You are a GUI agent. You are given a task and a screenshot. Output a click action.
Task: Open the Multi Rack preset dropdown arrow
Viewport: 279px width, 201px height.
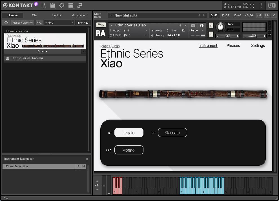tap(111, 15)
